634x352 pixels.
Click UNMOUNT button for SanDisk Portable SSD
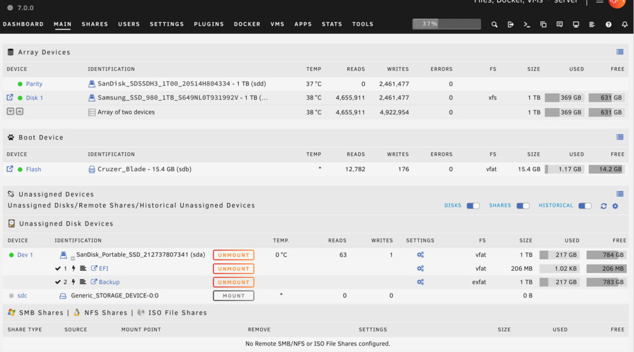click(x=234, y=255)
